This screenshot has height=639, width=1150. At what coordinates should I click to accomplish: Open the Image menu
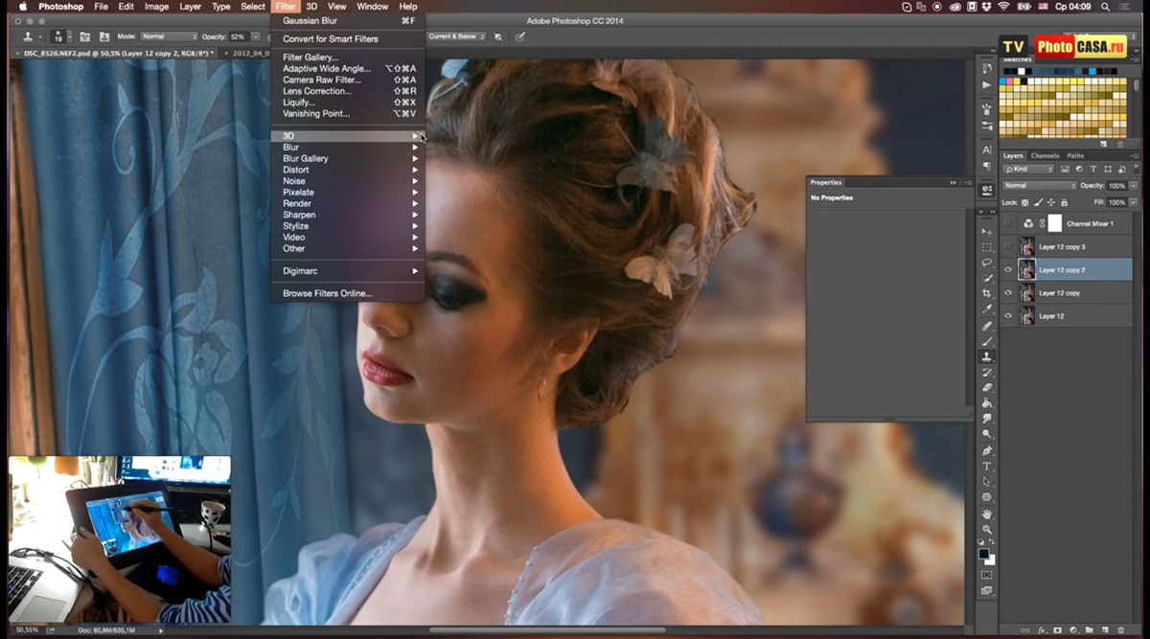pos(156,7)
